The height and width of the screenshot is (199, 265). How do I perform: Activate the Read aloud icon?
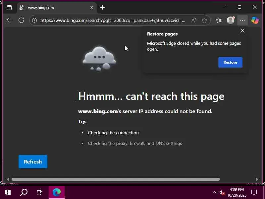(x=194, y=20)
